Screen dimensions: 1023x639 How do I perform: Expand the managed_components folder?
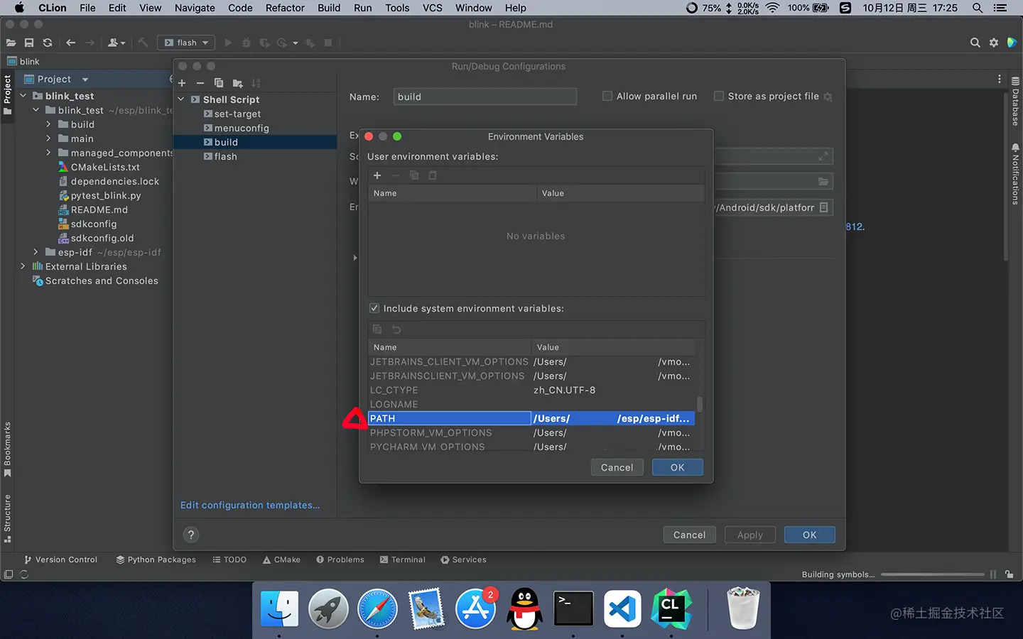(48, 153)
